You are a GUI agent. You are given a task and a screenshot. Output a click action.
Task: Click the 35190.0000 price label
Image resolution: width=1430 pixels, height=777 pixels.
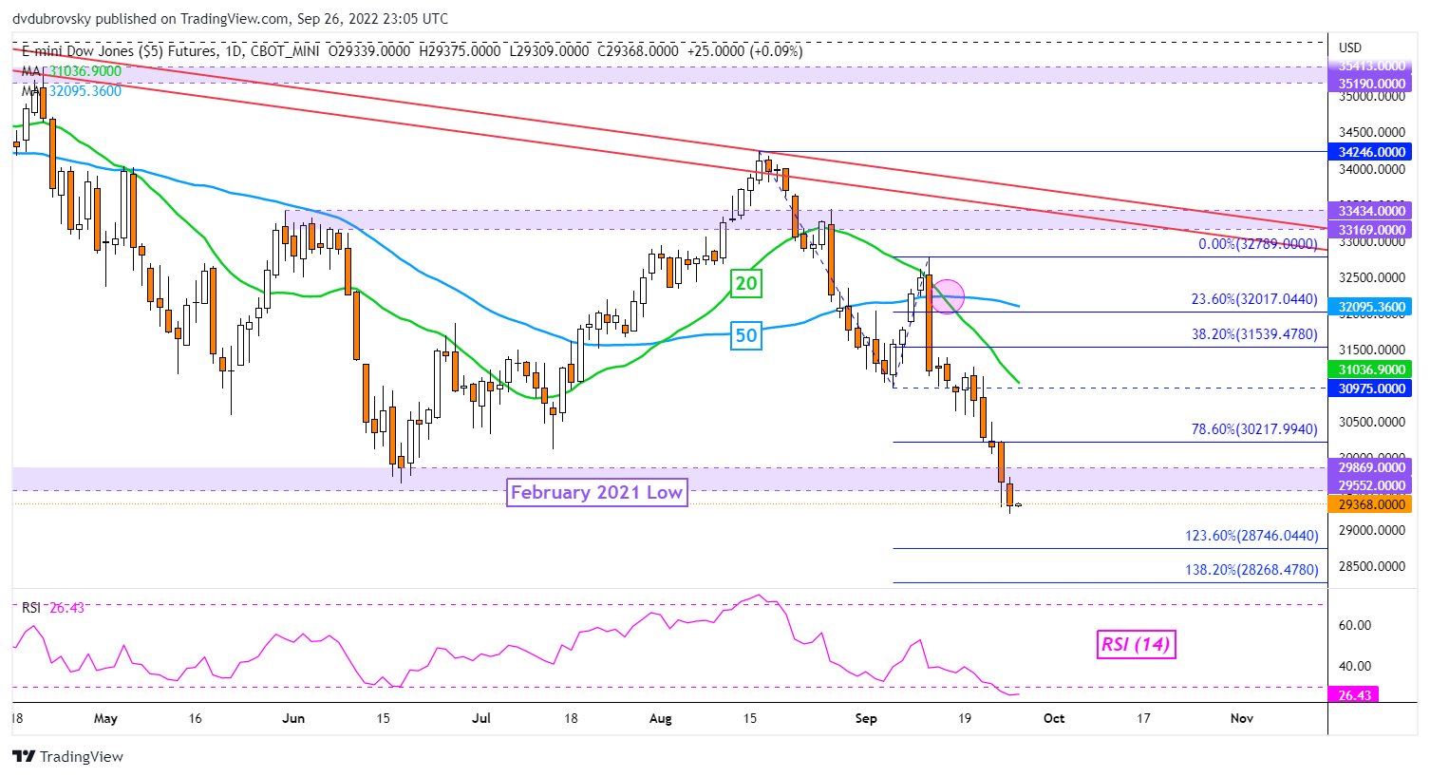tap(1372, 84)
